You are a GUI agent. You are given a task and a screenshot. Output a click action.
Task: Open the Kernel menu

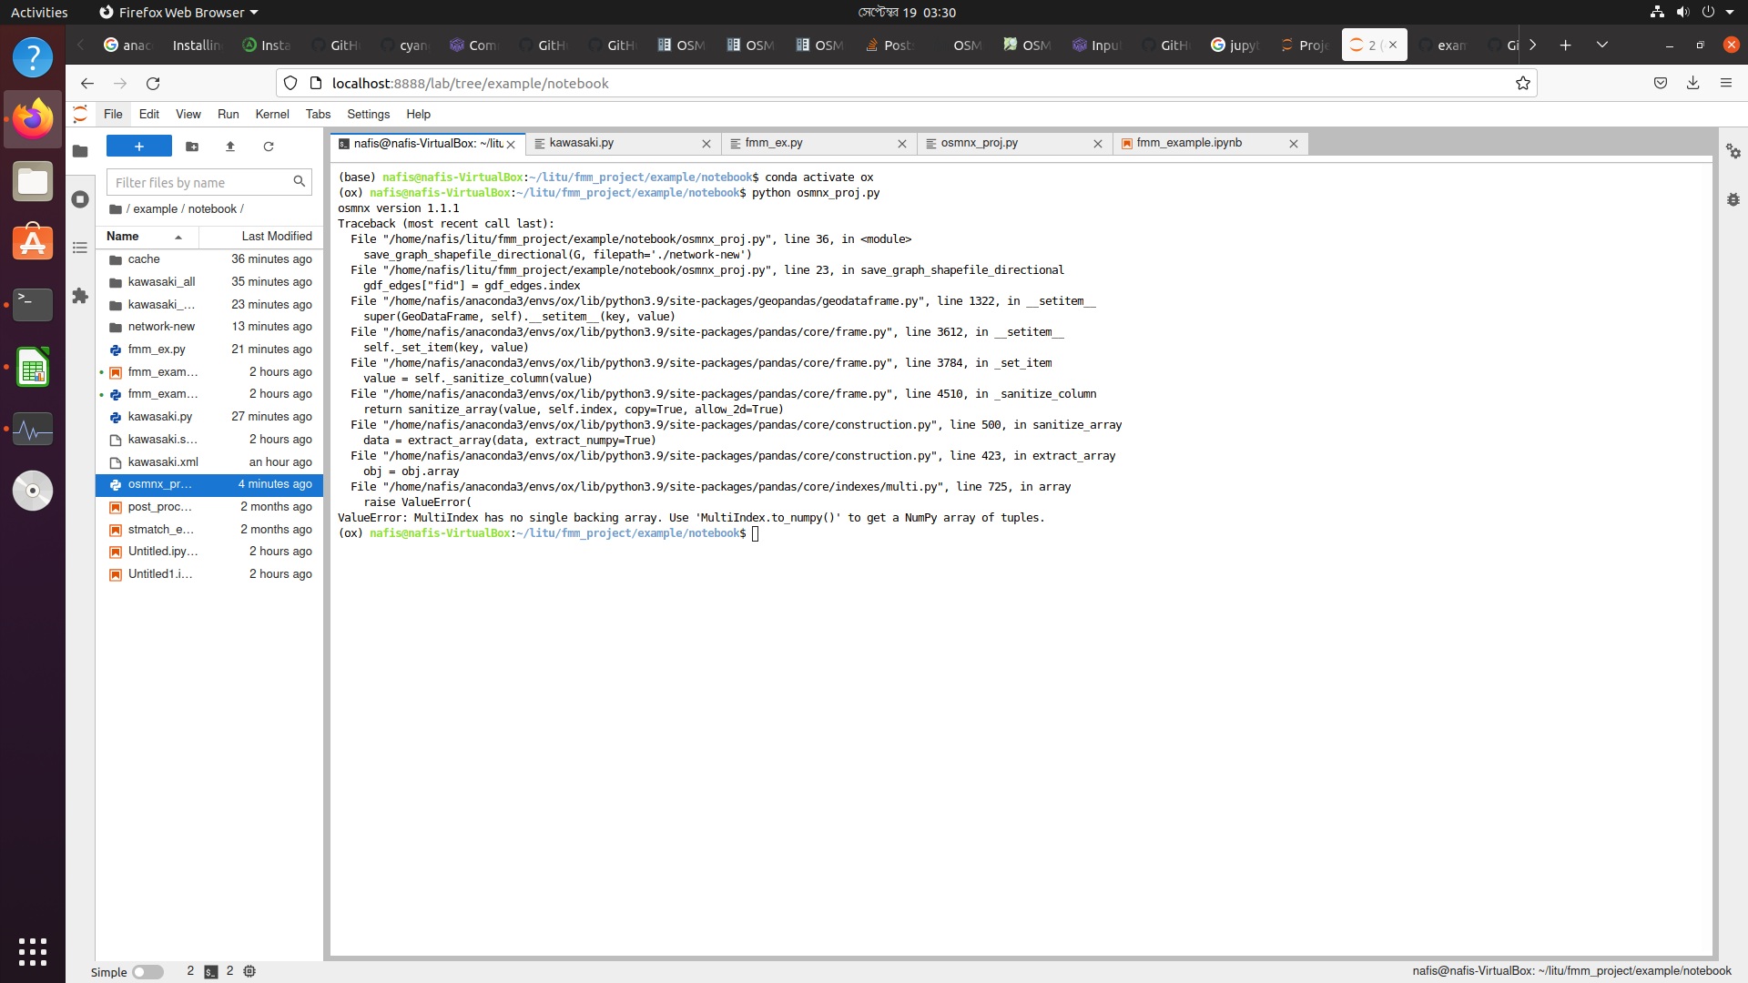tap(271, 114)
